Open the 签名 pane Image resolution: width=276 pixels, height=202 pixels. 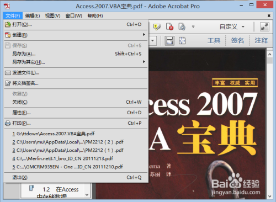pyautogui.click(x=237, y=40)
